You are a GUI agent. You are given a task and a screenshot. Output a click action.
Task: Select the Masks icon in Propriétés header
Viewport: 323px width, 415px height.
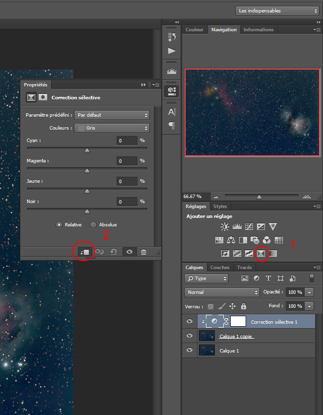click(43, 97)
